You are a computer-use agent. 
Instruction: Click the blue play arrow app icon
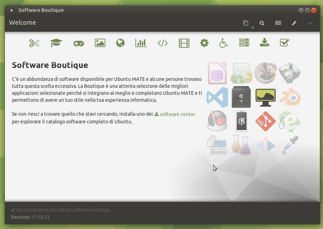click(266, 145)
